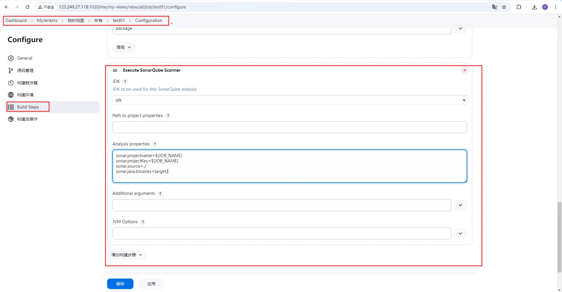Image resolution: width=562 pixels, height=292 pixels.
Task: Open the browser profile avatar
Action: point(545,7)
